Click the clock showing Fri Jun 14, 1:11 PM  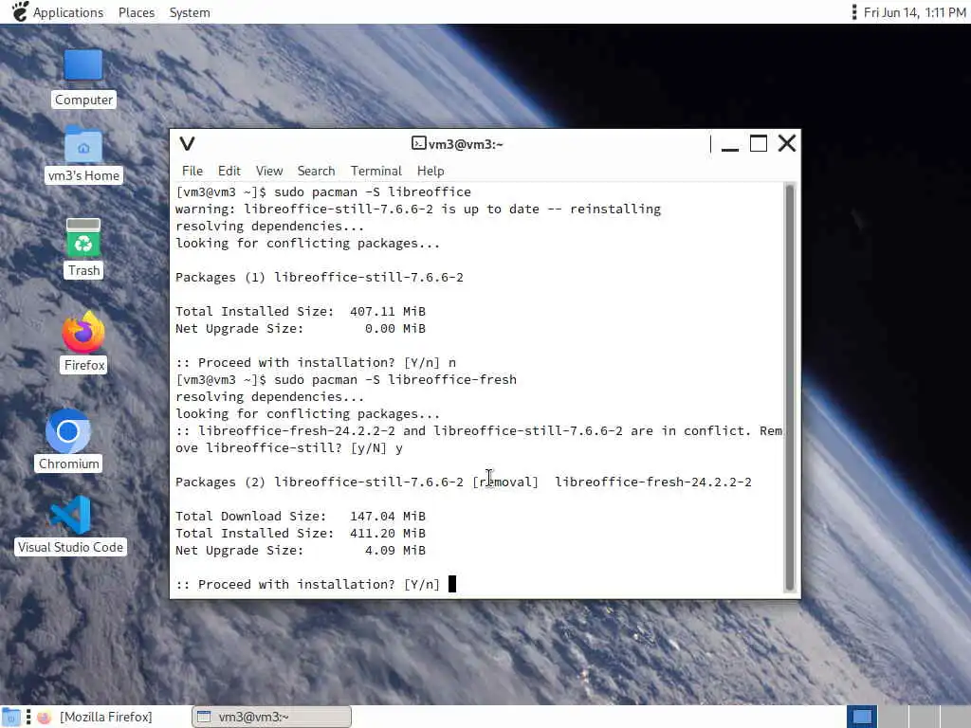click(x=915, y=12)
